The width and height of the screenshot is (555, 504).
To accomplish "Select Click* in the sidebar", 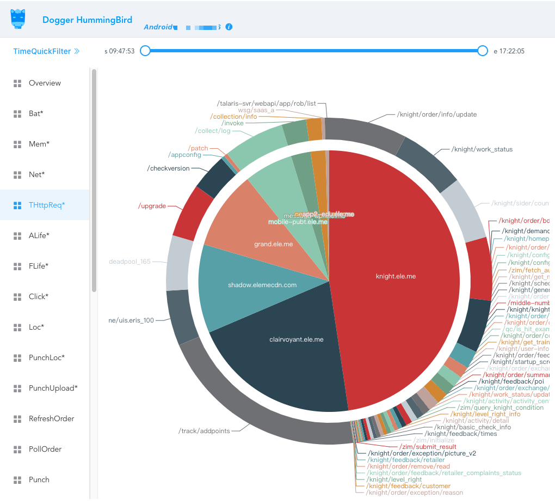I will (45, 296).
